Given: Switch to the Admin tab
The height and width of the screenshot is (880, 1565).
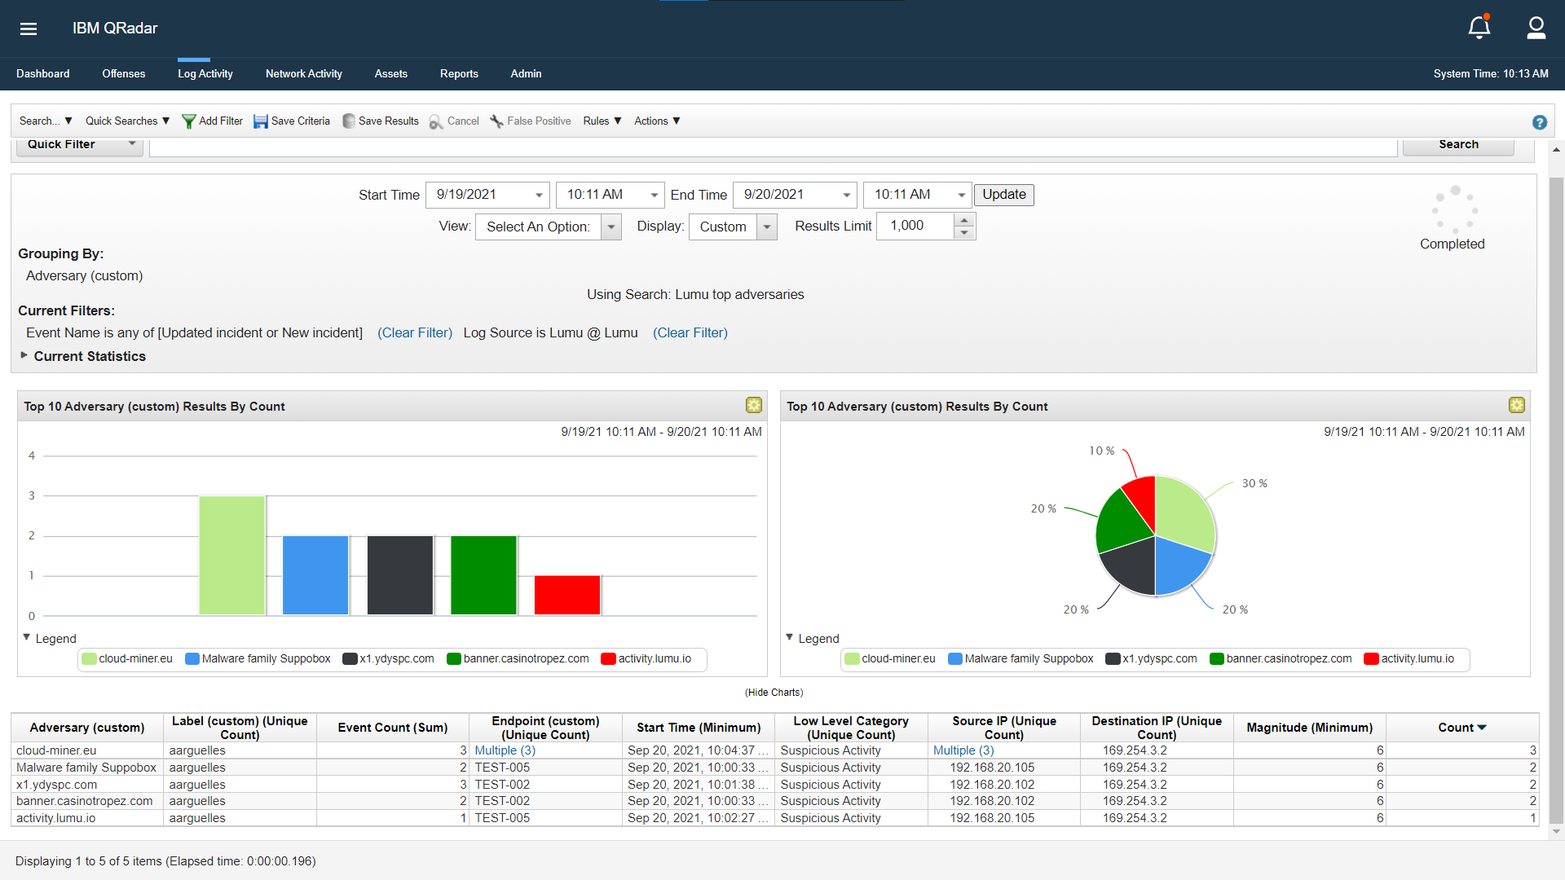Looking at the screenshot, I should (526, 74).
